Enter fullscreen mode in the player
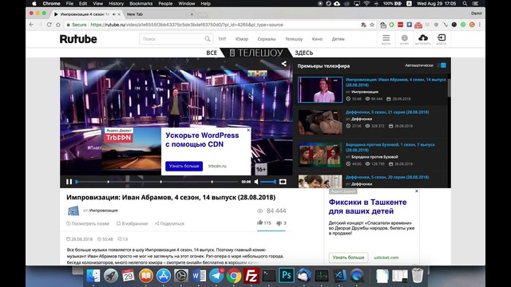Image resolution: width=511 pixels, height=287 pixels. tap(283, 182)
